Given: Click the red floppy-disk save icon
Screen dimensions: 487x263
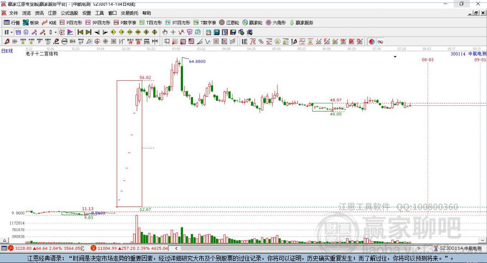Looking at the screenshot, I should 233,32.
